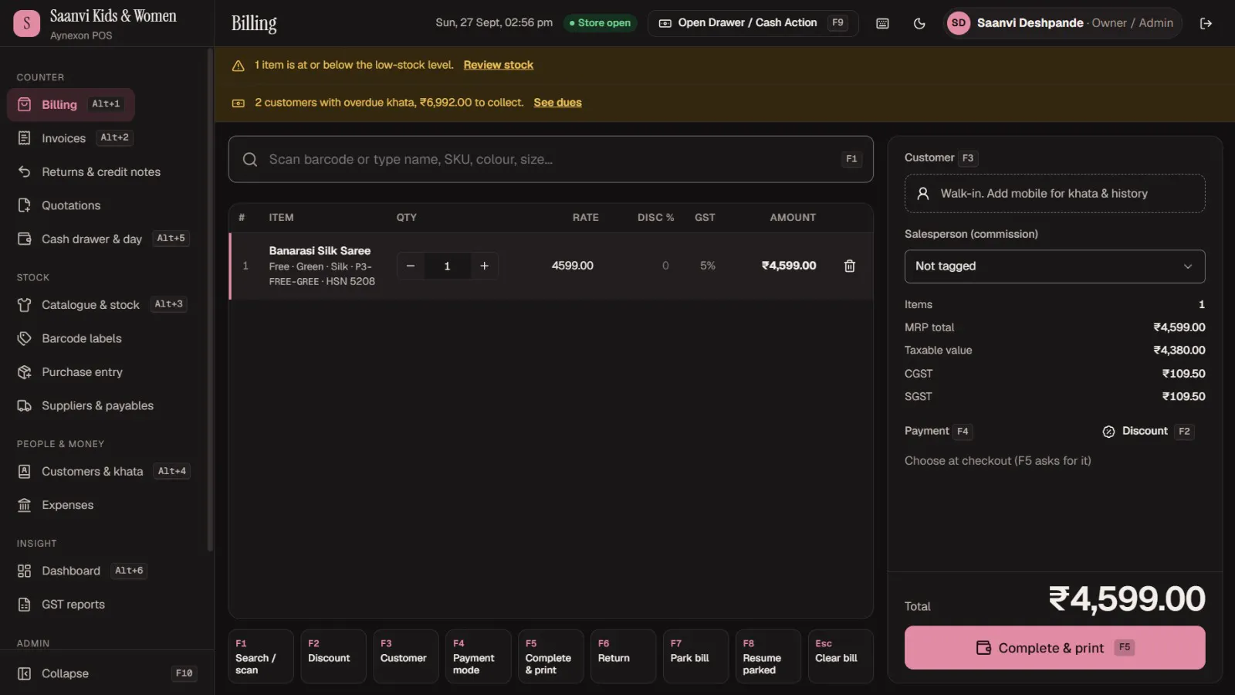Open Invoices in sidebar
This screenshot has width=1235, height=695.
(76, 138)
